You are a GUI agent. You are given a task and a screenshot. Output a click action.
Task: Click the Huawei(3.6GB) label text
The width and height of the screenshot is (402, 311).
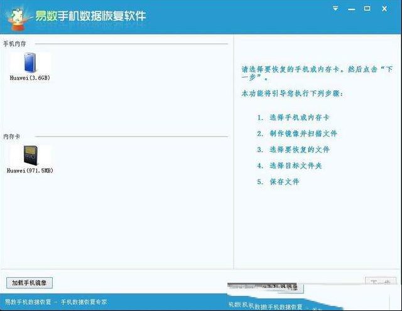click(30, 78)
